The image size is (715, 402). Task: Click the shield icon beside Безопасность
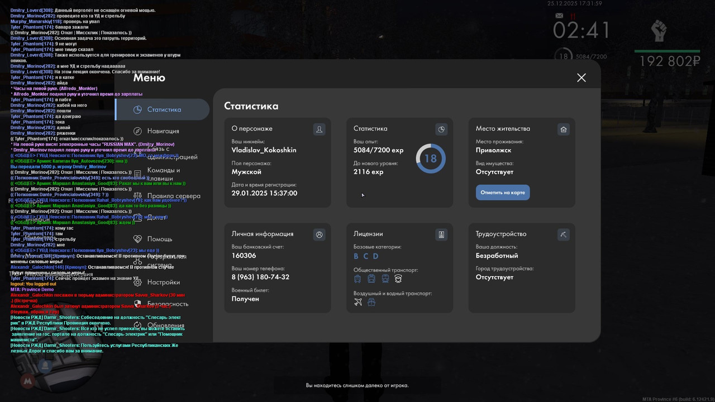[x=137, y=304]
